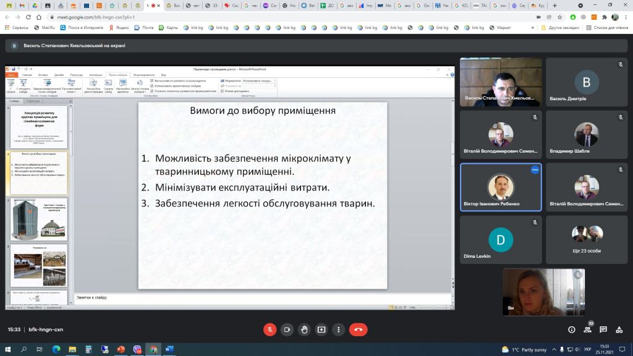Open options dots on Віктор Іванович Ребенко tile

coord(535,170)
